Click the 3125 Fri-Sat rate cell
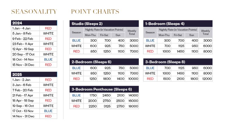 (104, 106)
